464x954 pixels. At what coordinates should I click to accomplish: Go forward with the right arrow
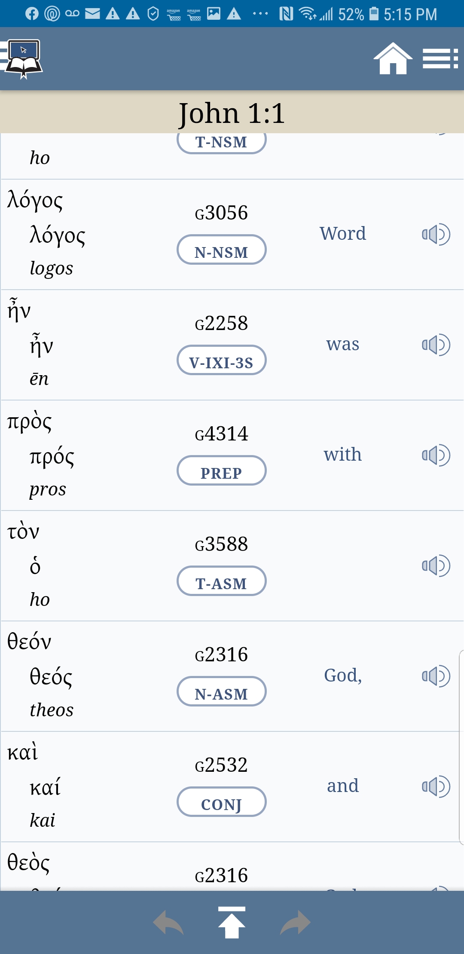(x=295, y=923)
